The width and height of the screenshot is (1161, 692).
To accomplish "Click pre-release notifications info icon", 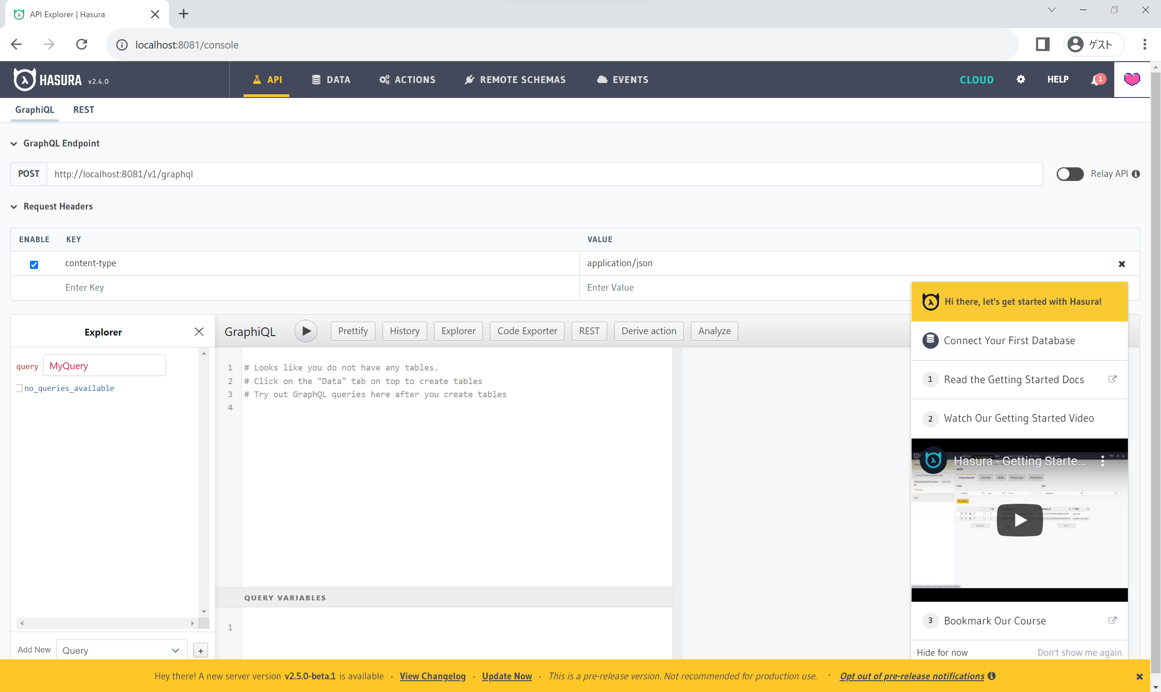I will click(x=992, y=676).
